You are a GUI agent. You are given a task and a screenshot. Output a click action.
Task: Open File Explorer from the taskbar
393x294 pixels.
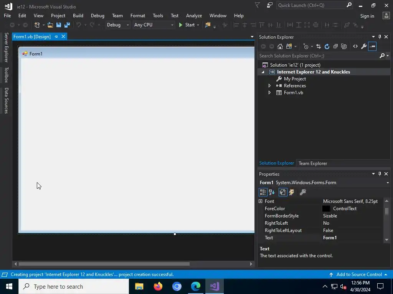pos(139,286)
